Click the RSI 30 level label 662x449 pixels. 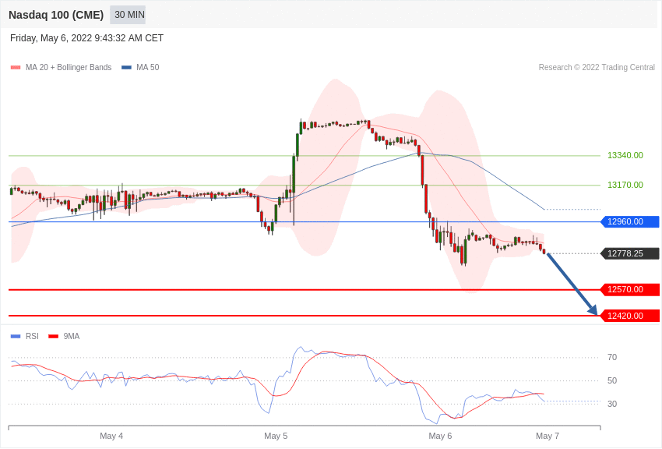(612, 405)
